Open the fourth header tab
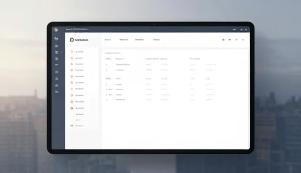Viewport: 301px width, 173px height. coord(157,39)
